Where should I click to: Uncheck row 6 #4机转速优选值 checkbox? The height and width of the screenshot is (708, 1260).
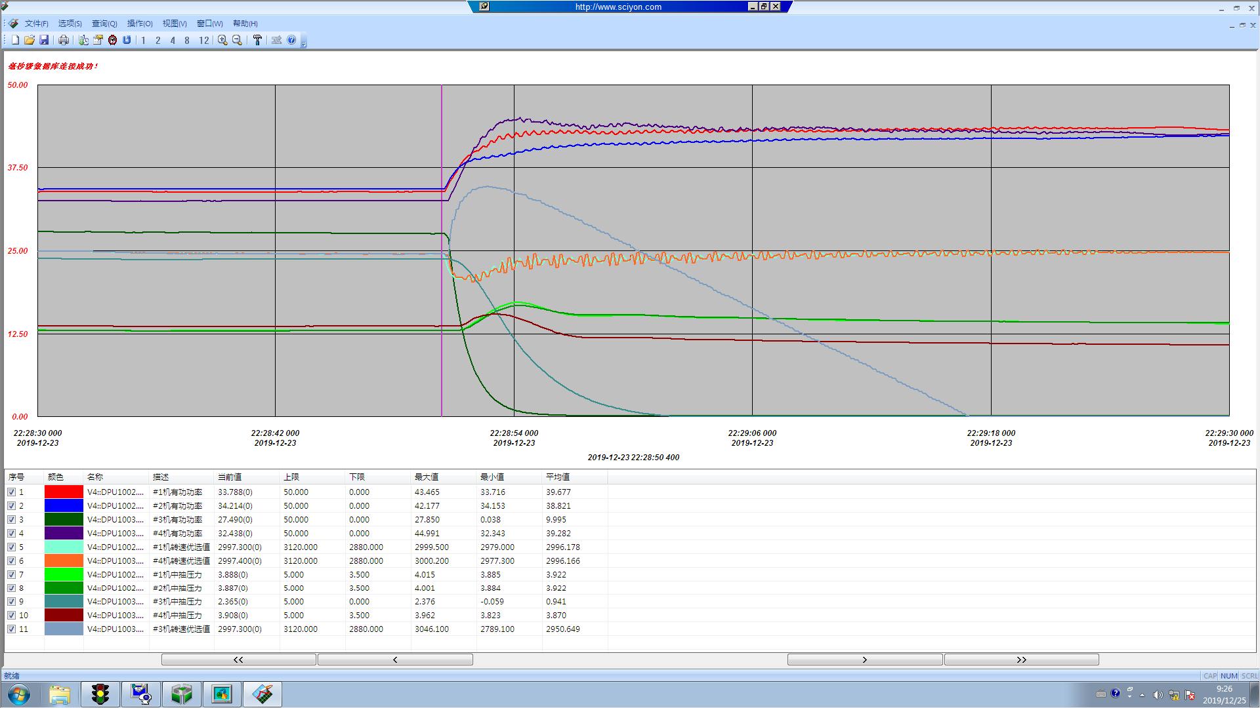coord(11,560)
